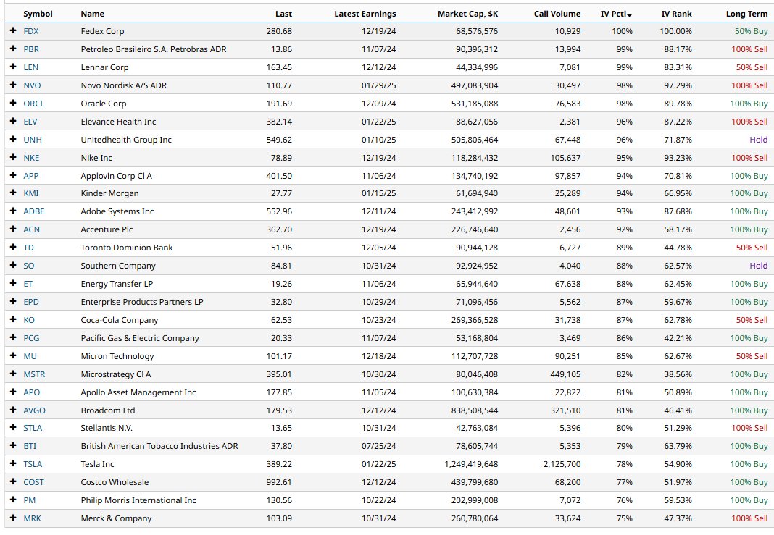Open the ET symbol link
The height and width of the screenshot is (535, 774).
click(x=28, y=284)
